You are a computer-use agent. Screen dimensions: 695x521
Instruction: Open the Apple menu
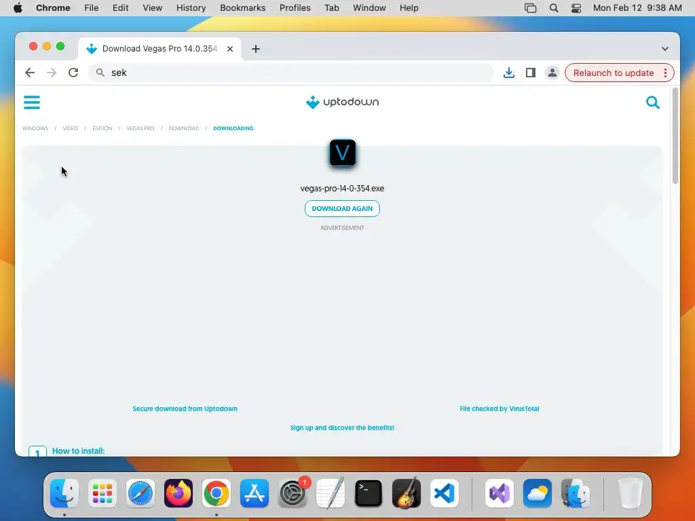click(18, 8)
